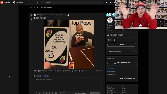Image resolution: width=167 pixels, height=94 pixels.
Task: Downvote via the sticky top bar arrow
Action: pyautogui.click(x=38, y=7)
